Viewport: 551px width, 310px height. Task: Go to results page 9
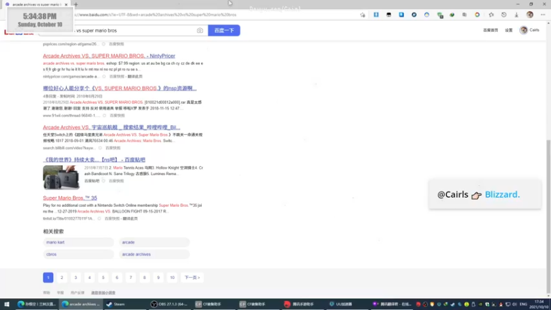(158, 278)
